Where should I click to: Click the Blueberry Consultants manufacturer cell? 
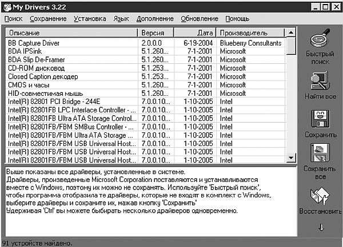tap(251, 43)
